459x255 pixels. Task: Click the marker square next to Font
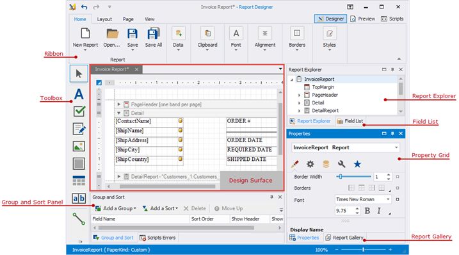click(398, 199)
